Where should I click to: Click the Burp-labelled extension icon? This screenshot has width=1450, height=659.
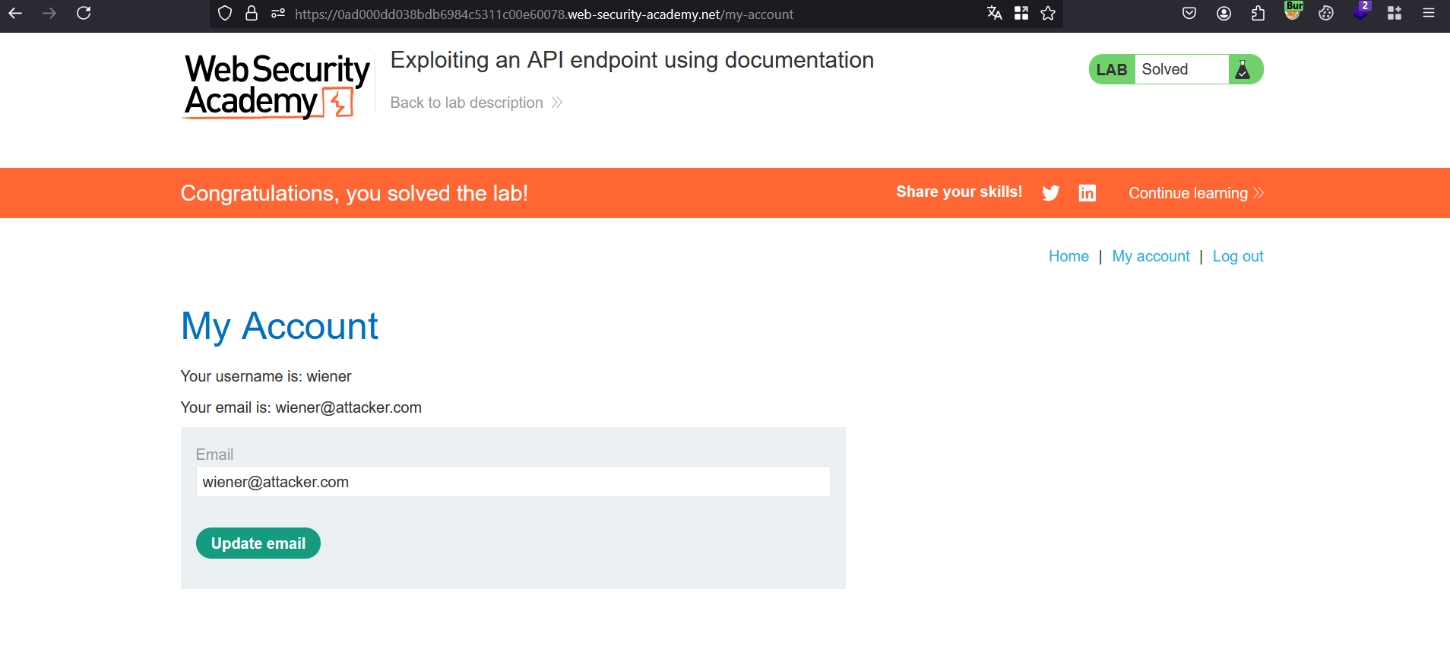coord(1292,11)
